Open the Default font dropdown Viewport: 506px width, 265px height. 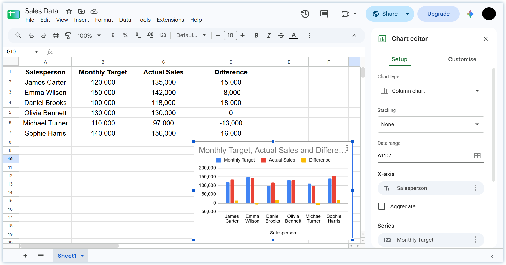[x=191, y=35]
